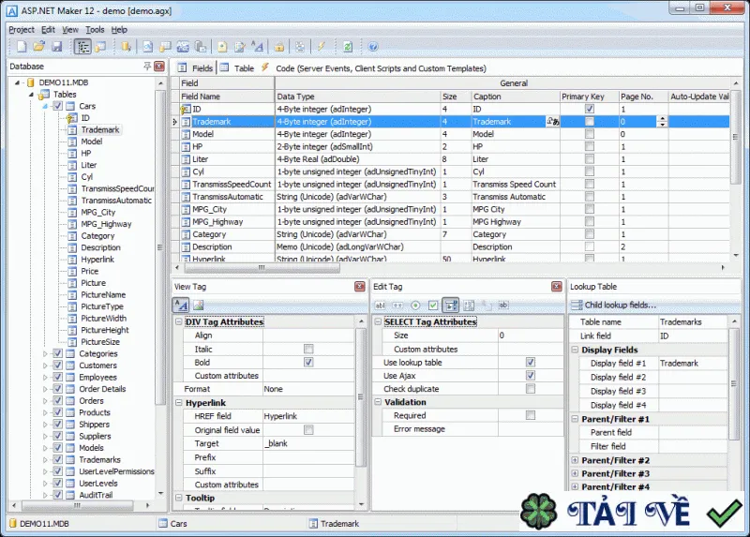Click the database synchronize toolbar icon
The width and height of the screenshot is (750, 537).
click(x=348, y=46)
